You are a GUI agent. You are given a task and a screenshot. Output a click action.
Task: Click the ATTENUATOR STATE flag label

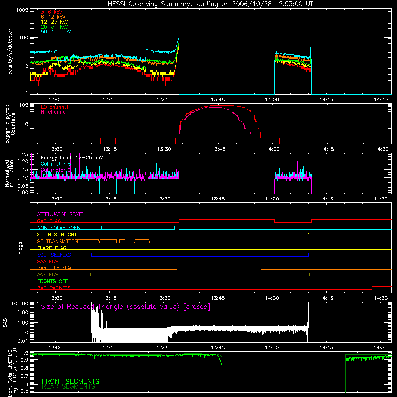click(60, 214)
